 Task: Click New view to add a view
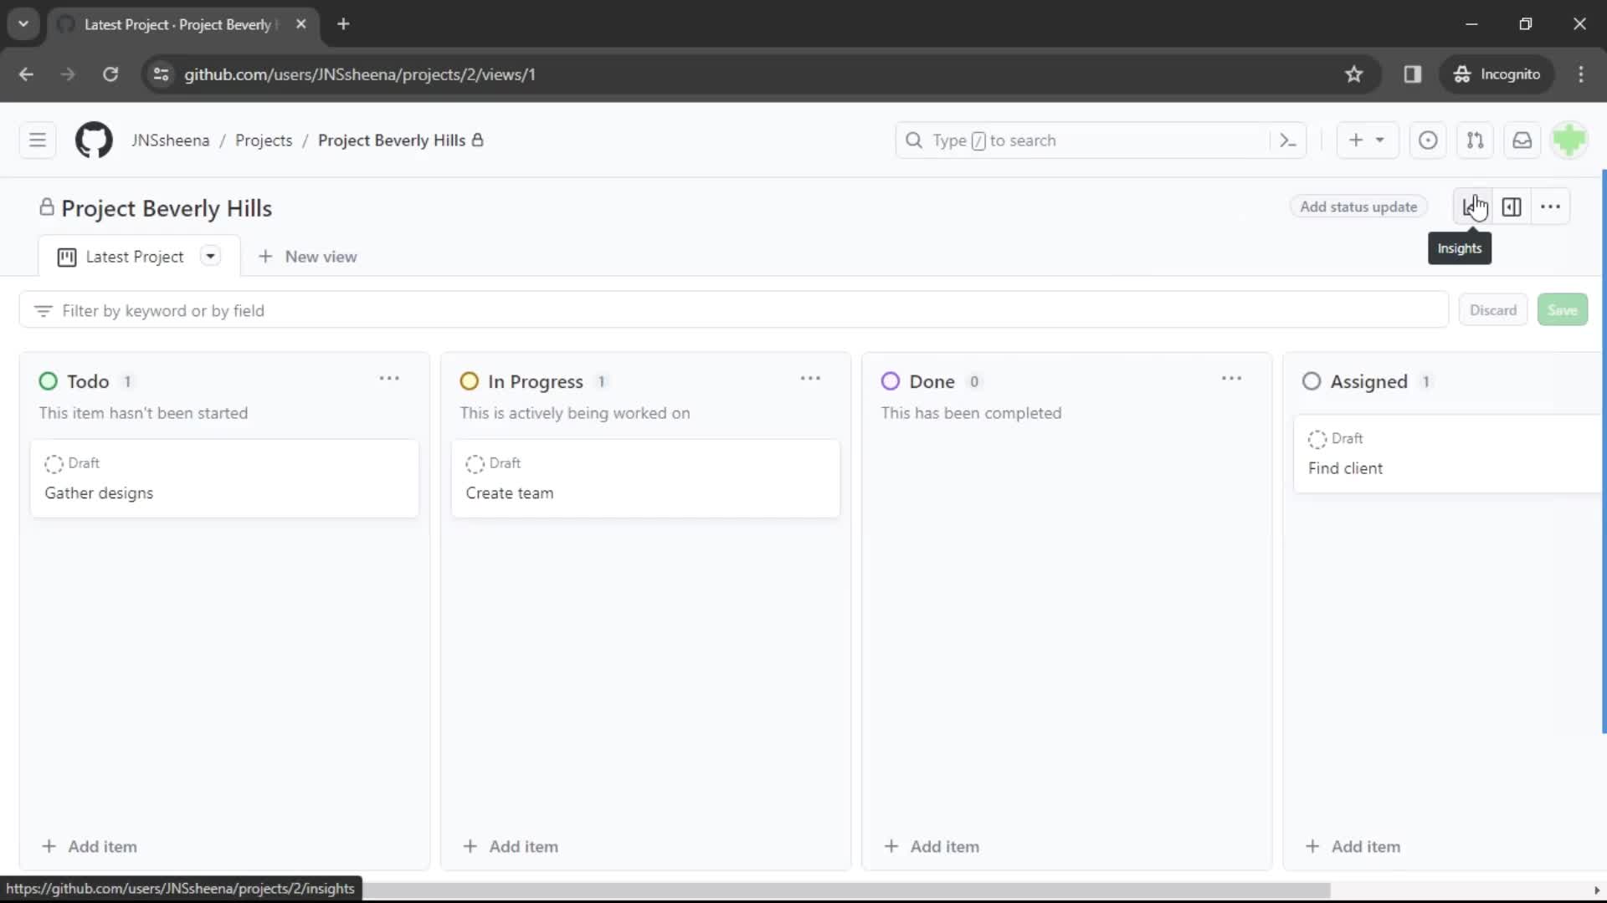tap(307, 256)
